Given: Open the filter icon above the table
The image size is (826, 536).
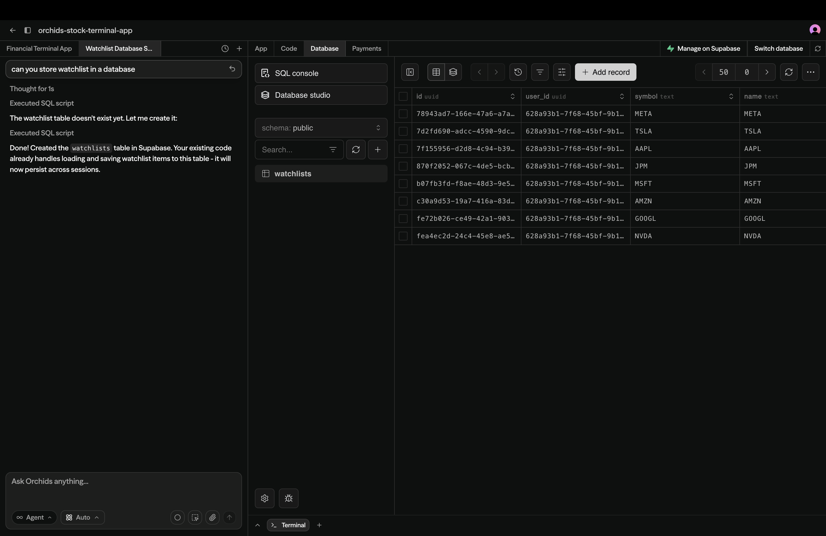Looking at the screenshot, I should click(540, 72).
